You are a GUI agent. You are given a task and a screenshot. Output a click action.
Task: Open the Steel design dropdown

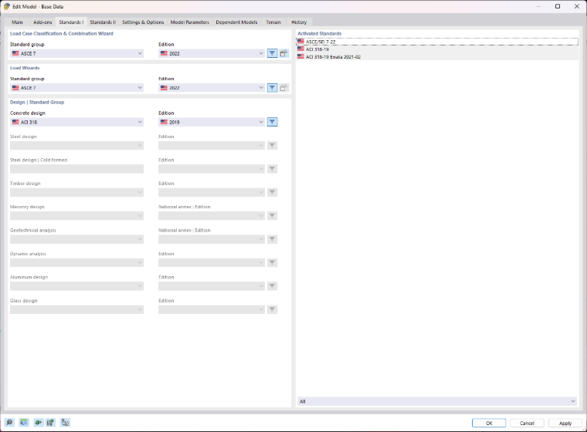coord(76,146)
